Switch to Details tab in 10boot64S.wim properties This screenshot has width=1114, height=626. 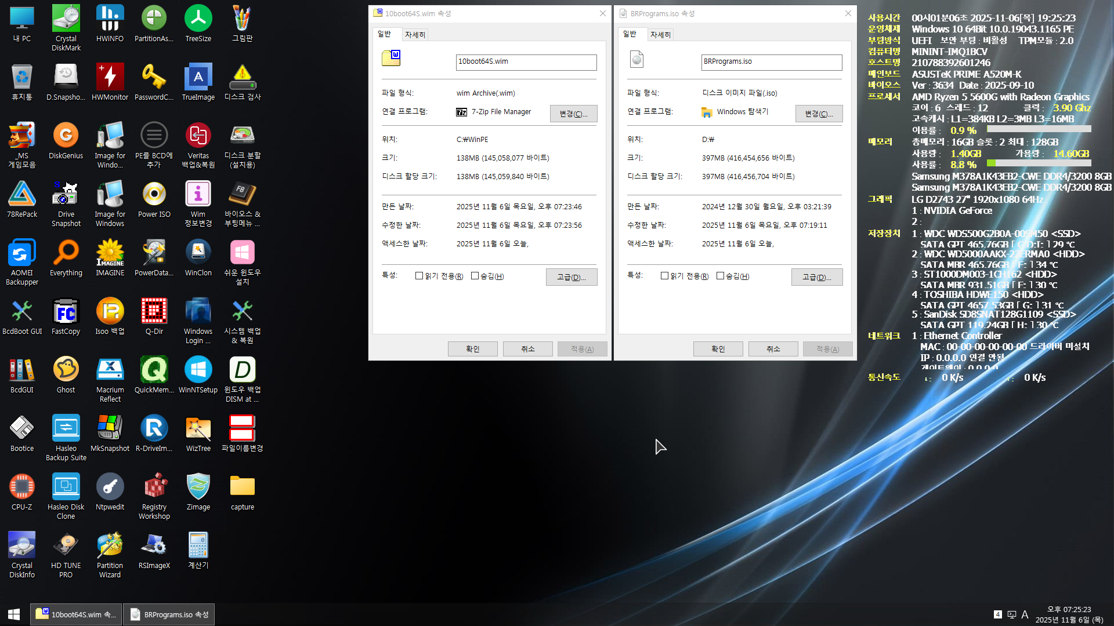[x=415, y=35]
